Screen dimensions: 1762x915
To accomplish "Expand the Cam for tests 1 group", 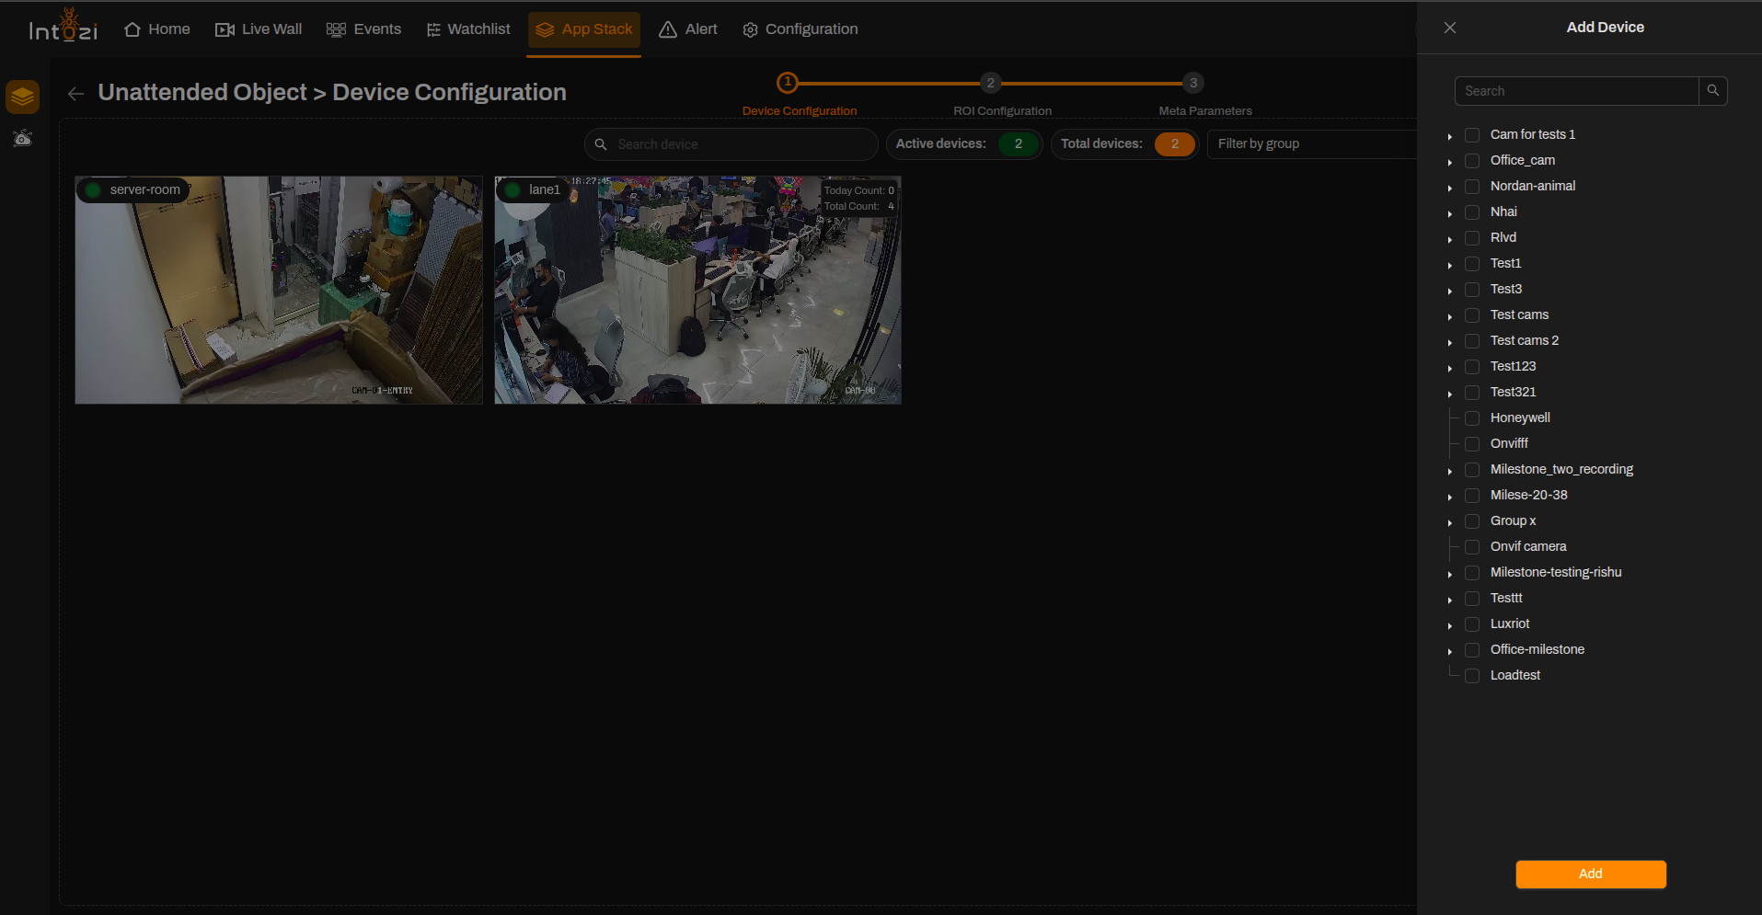I will click(x=1450, y=136).
